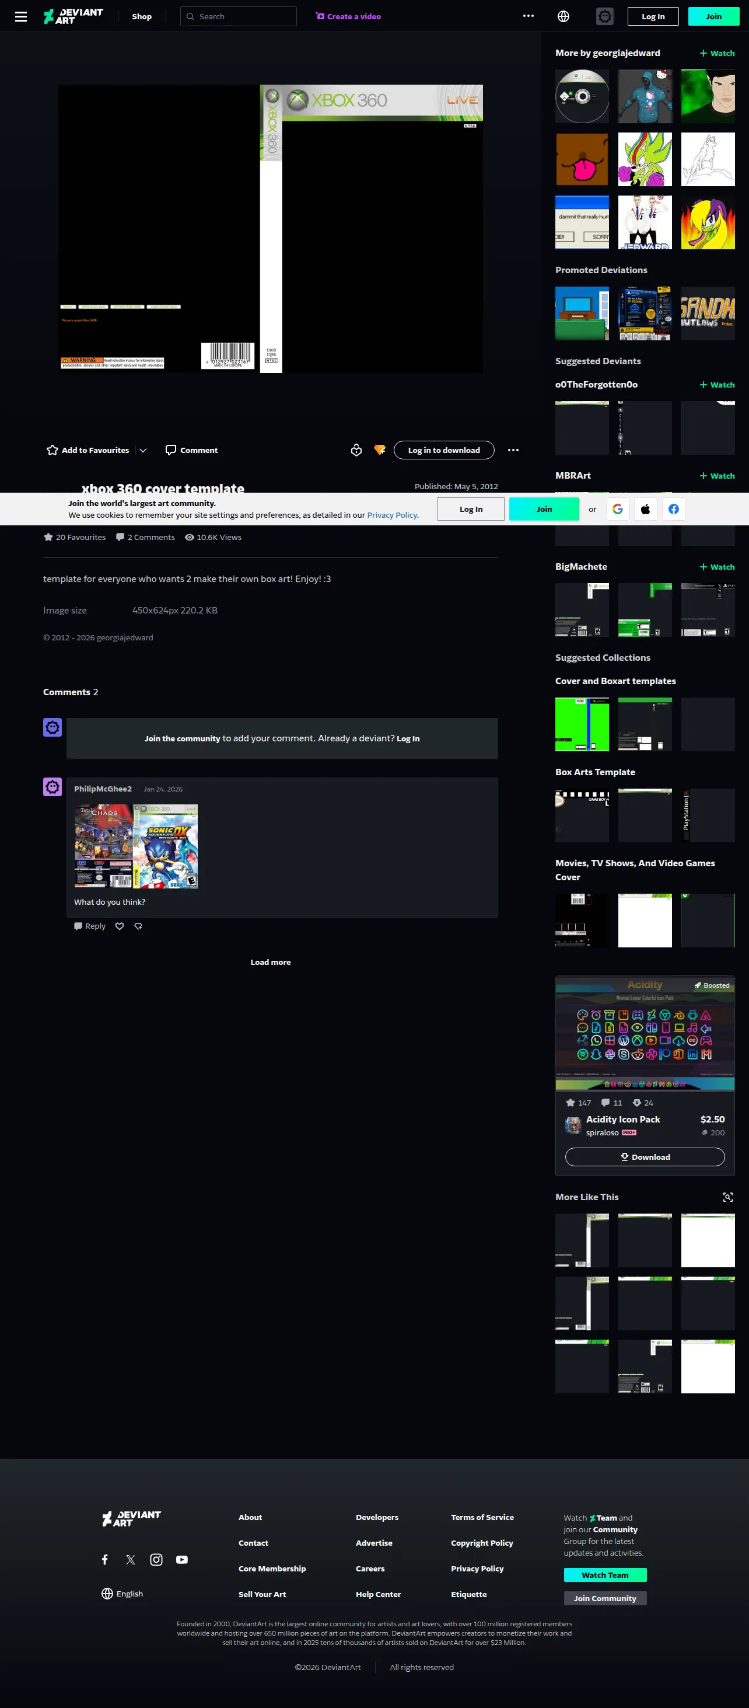Download the Acidity Icon Pack
Image resolution: width=749 pixels, height=1708 pixels.
coord(645,1157)
